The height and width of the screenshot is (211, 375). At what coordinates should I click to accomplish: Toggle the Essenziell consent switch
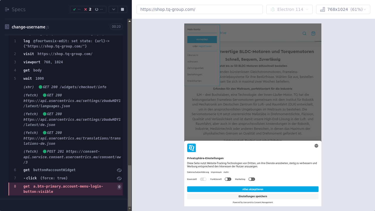pos(203,179)
